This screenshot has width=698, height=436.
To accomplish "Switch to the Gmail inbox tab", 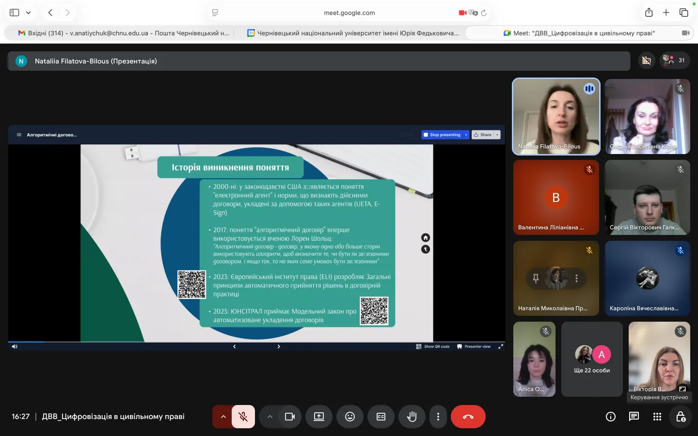I will (124, 33).
